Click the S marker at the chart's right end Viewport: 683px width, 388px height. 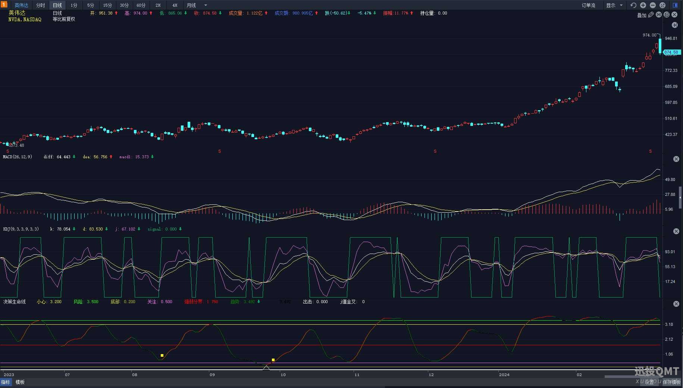click(x=651, y=151)
